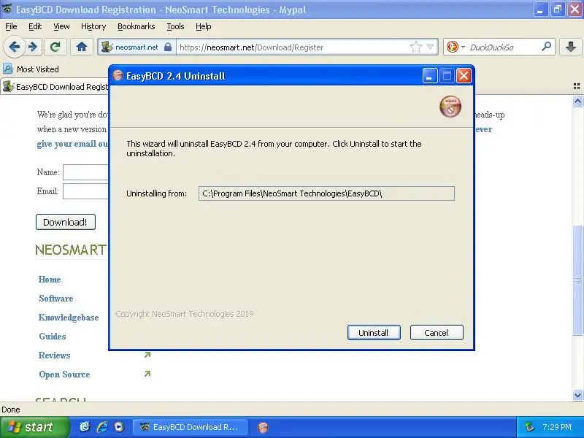
Task: Show the tab groups grid icon
Action: click(x=577, y=86)
